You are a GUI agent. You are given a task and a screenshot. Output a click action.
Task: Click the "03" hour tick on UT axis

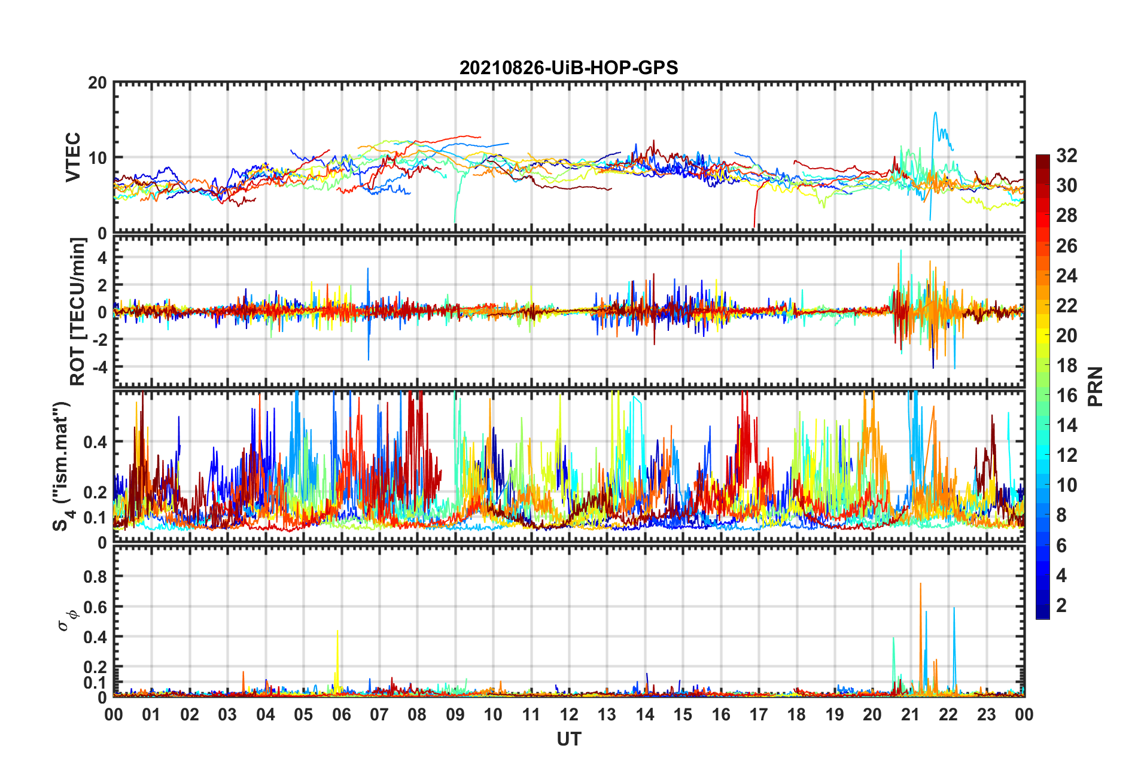click(x=227, y=714)
